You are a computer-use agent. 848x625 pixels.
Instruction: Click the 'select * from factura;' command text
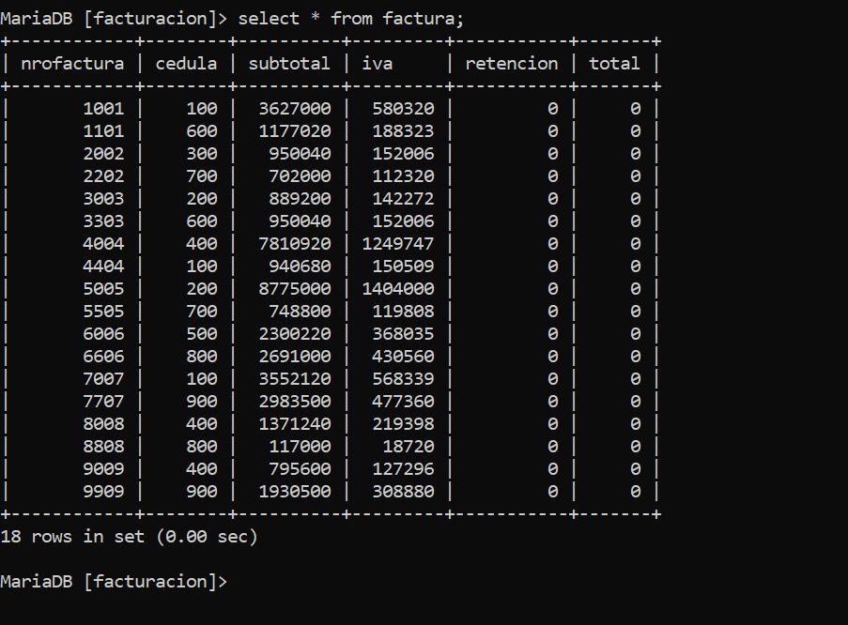pyautogui.click(x=351, y=19)
